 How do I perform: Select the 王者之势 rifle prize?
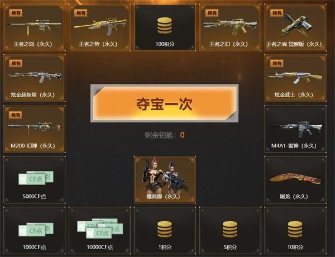pyautogui.click(x=99, y=28)
